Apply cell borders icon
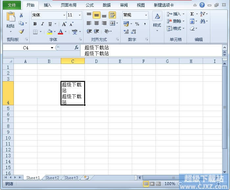The height and width of the screenshot is (190, 230). pos(35,31)
